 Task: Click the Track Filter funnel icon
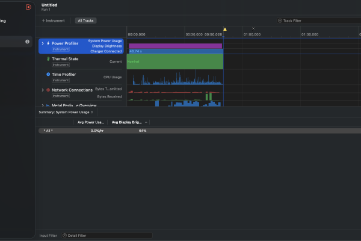pos(280,20)
